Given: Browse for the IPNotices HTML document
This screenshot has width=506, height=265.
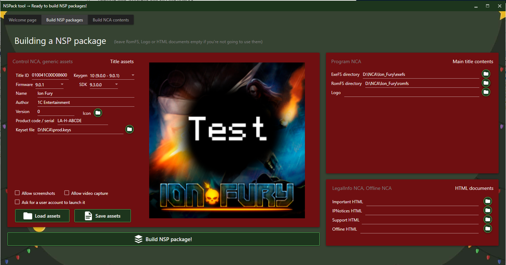Looking at the screenshot, I should (x=488, y=210).
